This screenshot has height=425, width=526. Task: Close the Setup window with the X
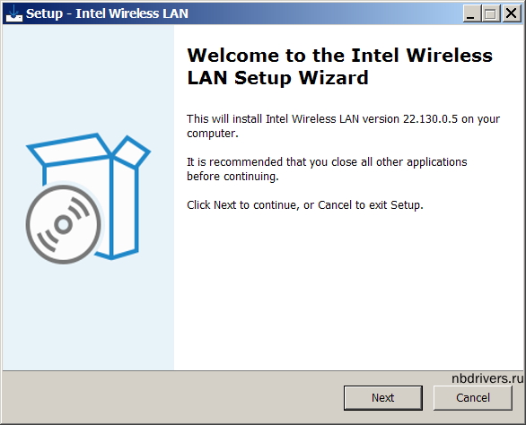click(511, 13)
